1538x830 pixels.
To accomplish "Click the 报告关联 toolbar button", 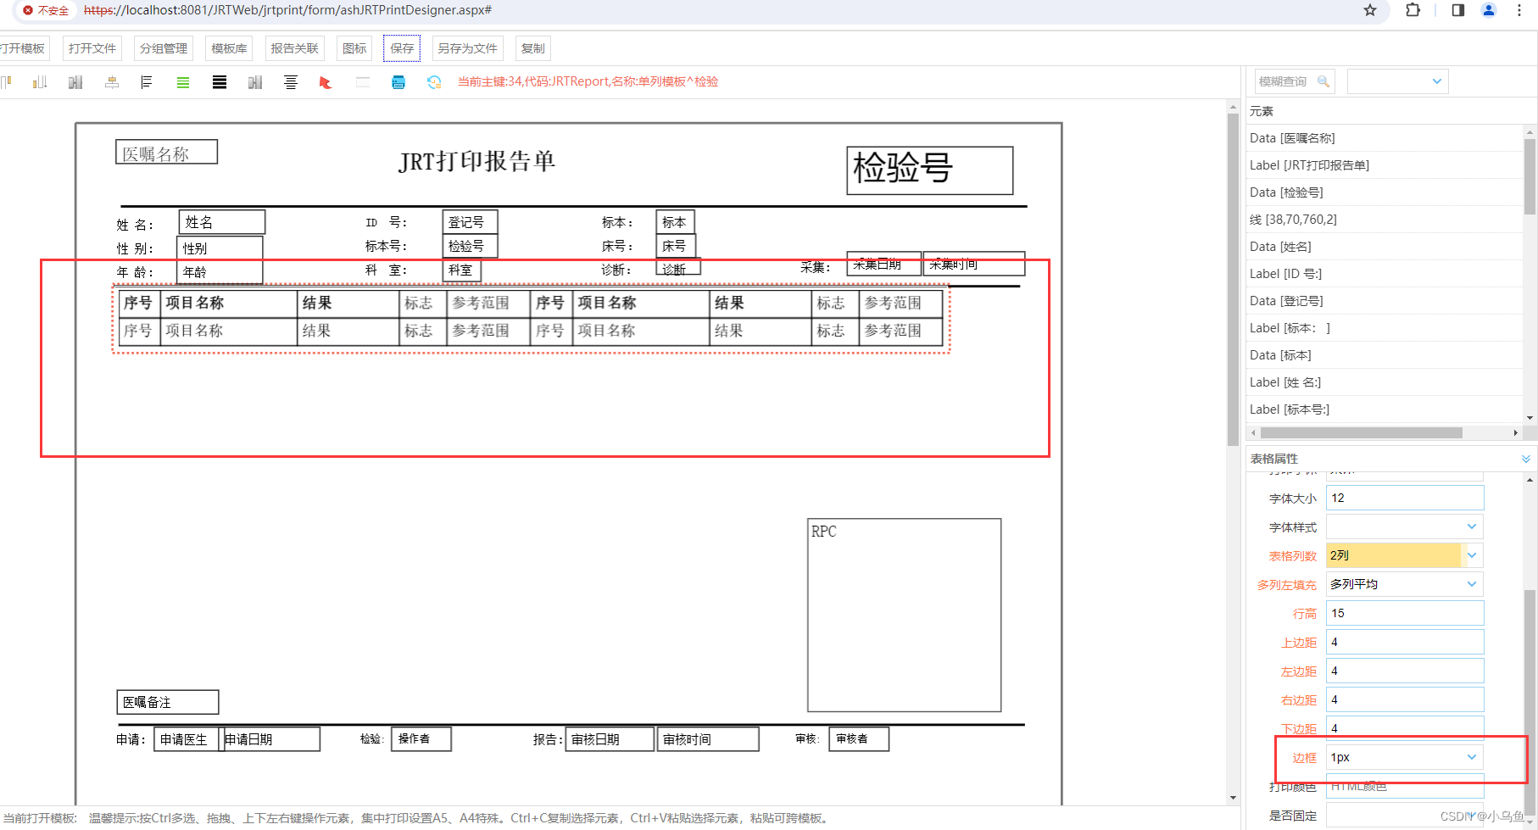I will coord(294,48).
